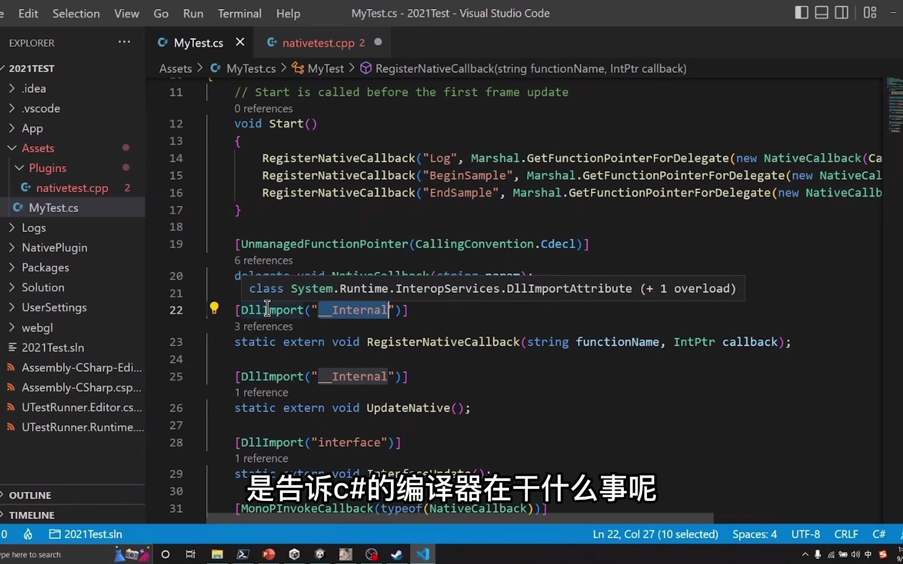Screen dimensions: 903x564
Task: Click the horizontal scrollbar of the editor
Action: 460,518
